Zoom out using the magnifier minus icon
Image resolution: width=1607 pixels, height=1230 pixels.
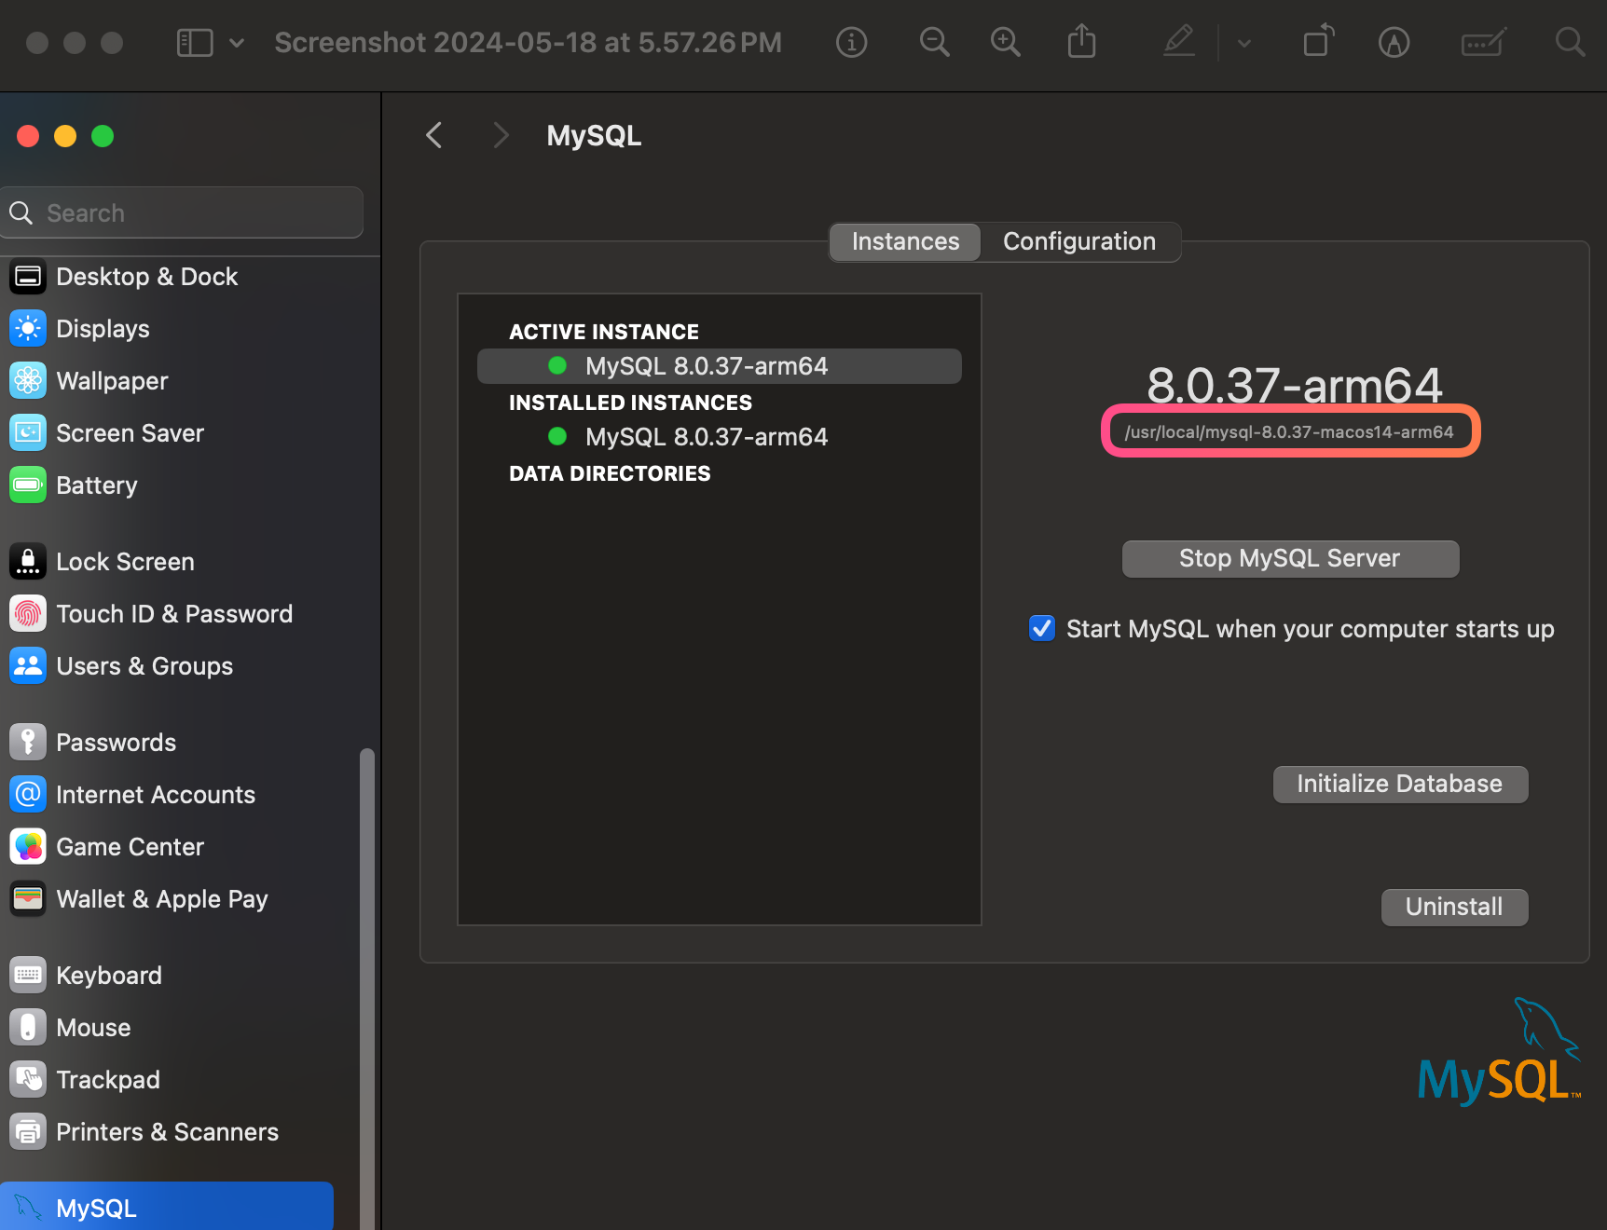point(934,43)
